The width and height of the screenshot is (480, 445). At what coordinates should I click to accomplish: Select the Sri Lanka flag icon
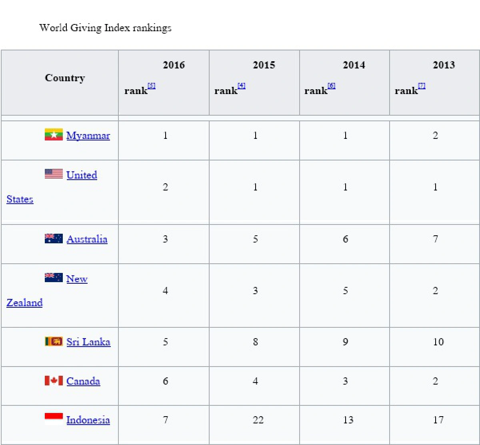[54, 341]
